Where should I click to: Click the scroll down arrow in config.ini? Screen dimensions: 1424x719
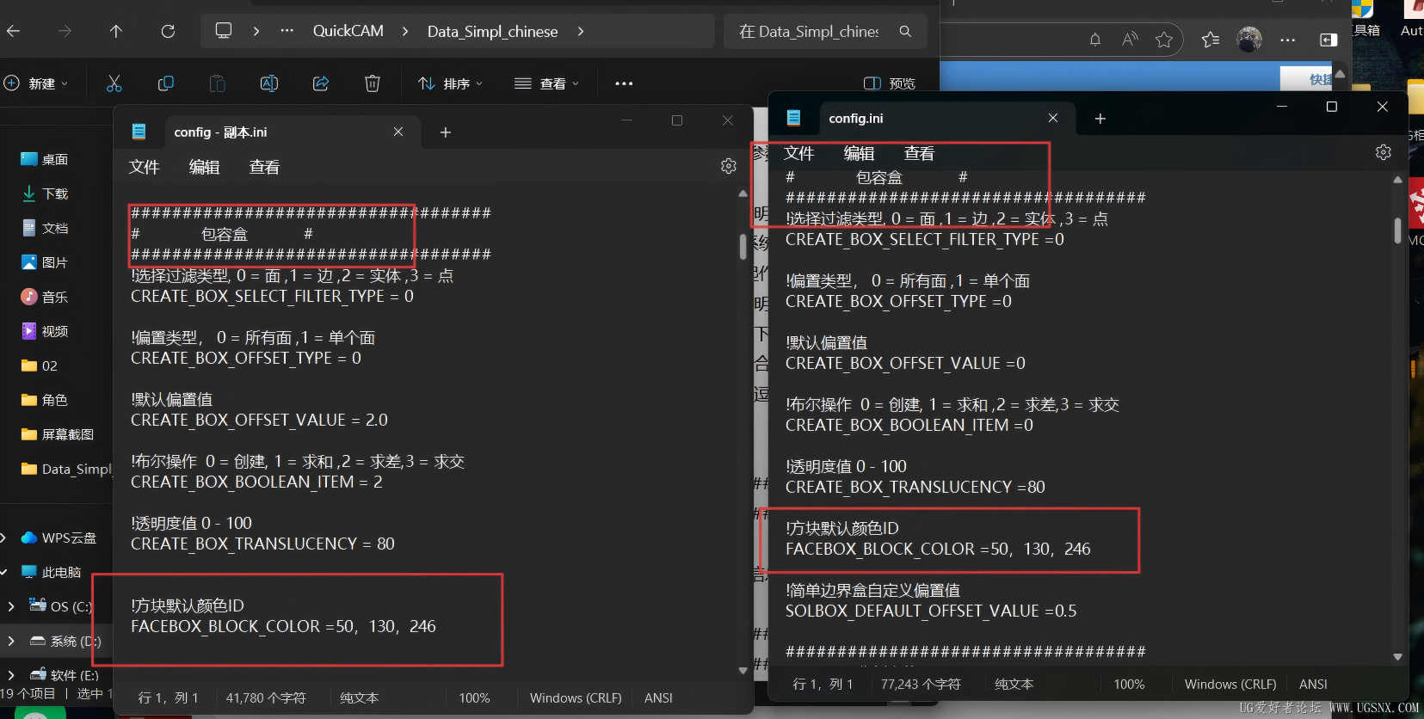[1397, 657]
